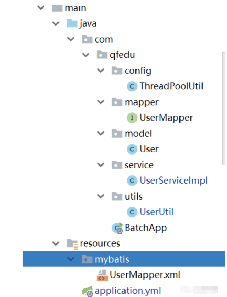Collapse the mybatis folder
The image size is (227, 297).
point(71,259)
